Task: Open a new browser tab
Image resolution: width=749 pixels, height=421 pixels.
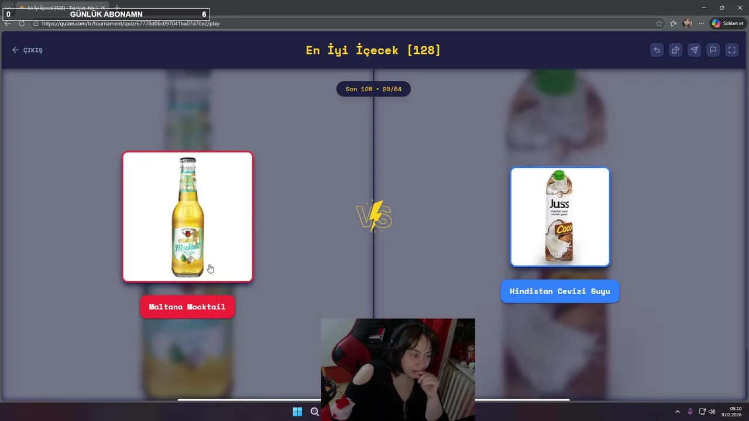Action: 117,8
